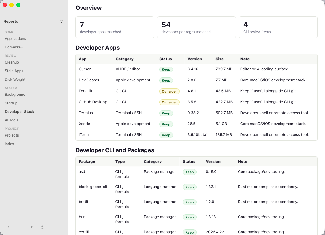Select Startup in the sidebar
The image size is (325, 235).
(11, 103)
